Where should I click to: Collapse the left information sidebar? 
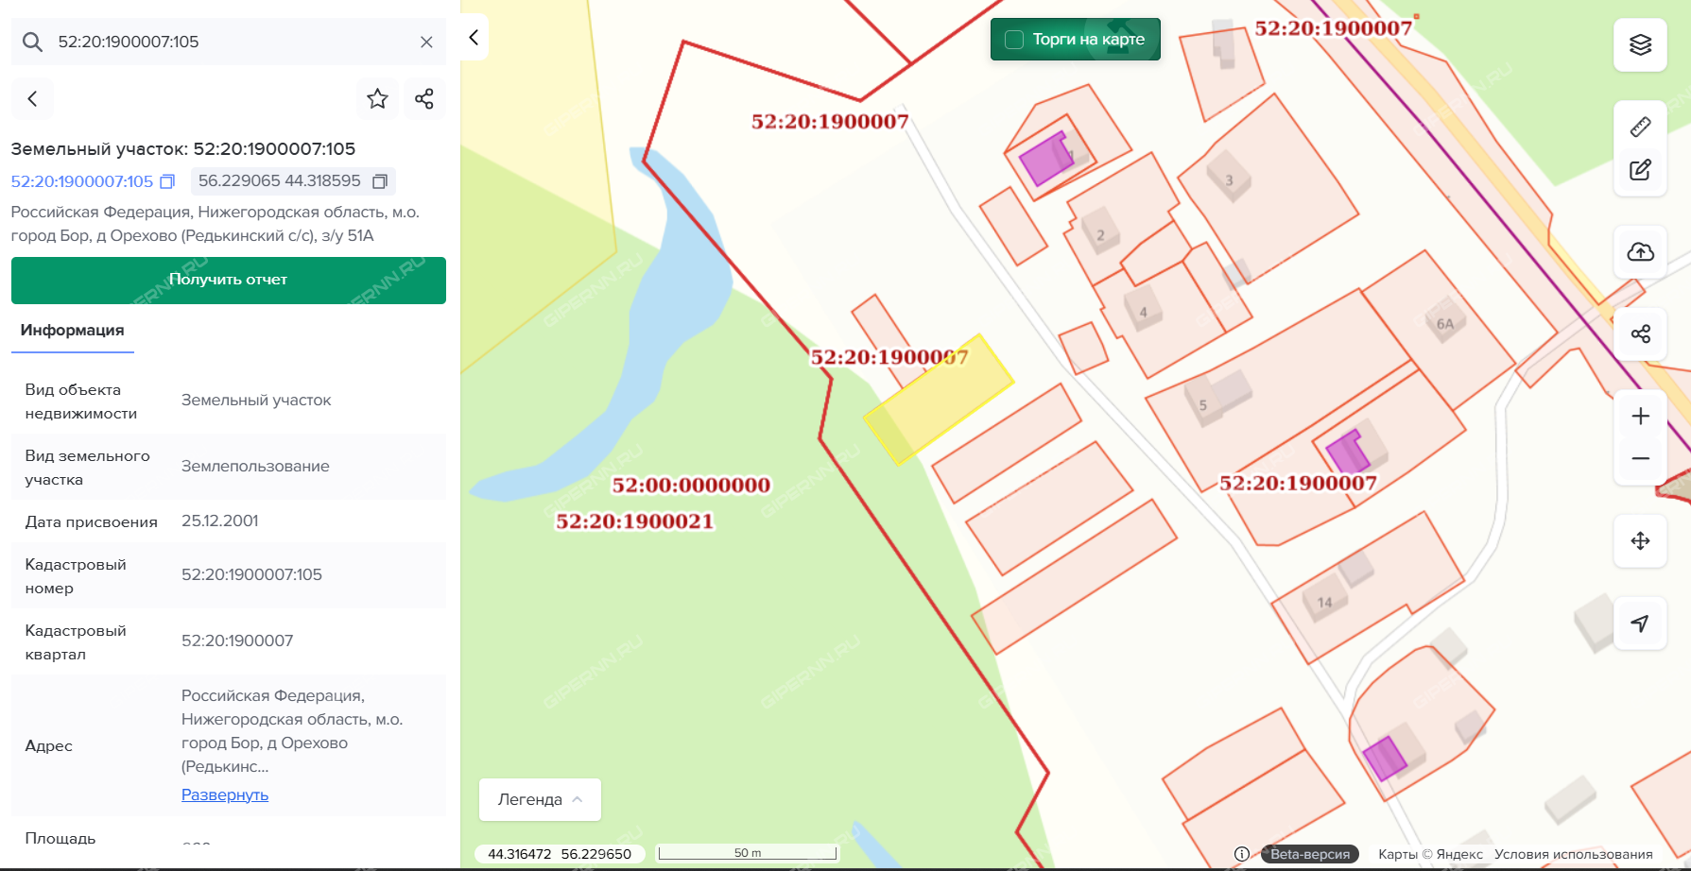[x=474, y=38]
